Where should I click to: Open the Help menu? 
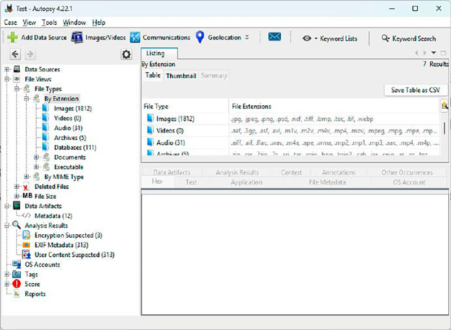[99, 23]
